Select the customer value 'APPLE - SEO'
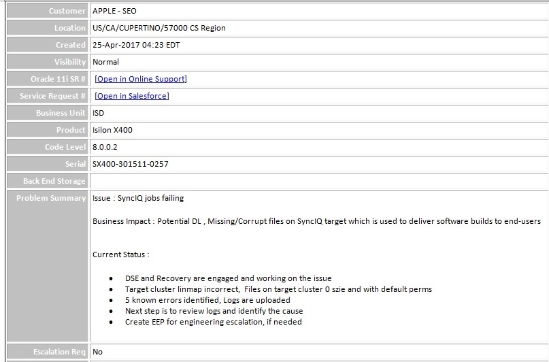The width and height of the screenshot is (549, 362). coord(114,11)
